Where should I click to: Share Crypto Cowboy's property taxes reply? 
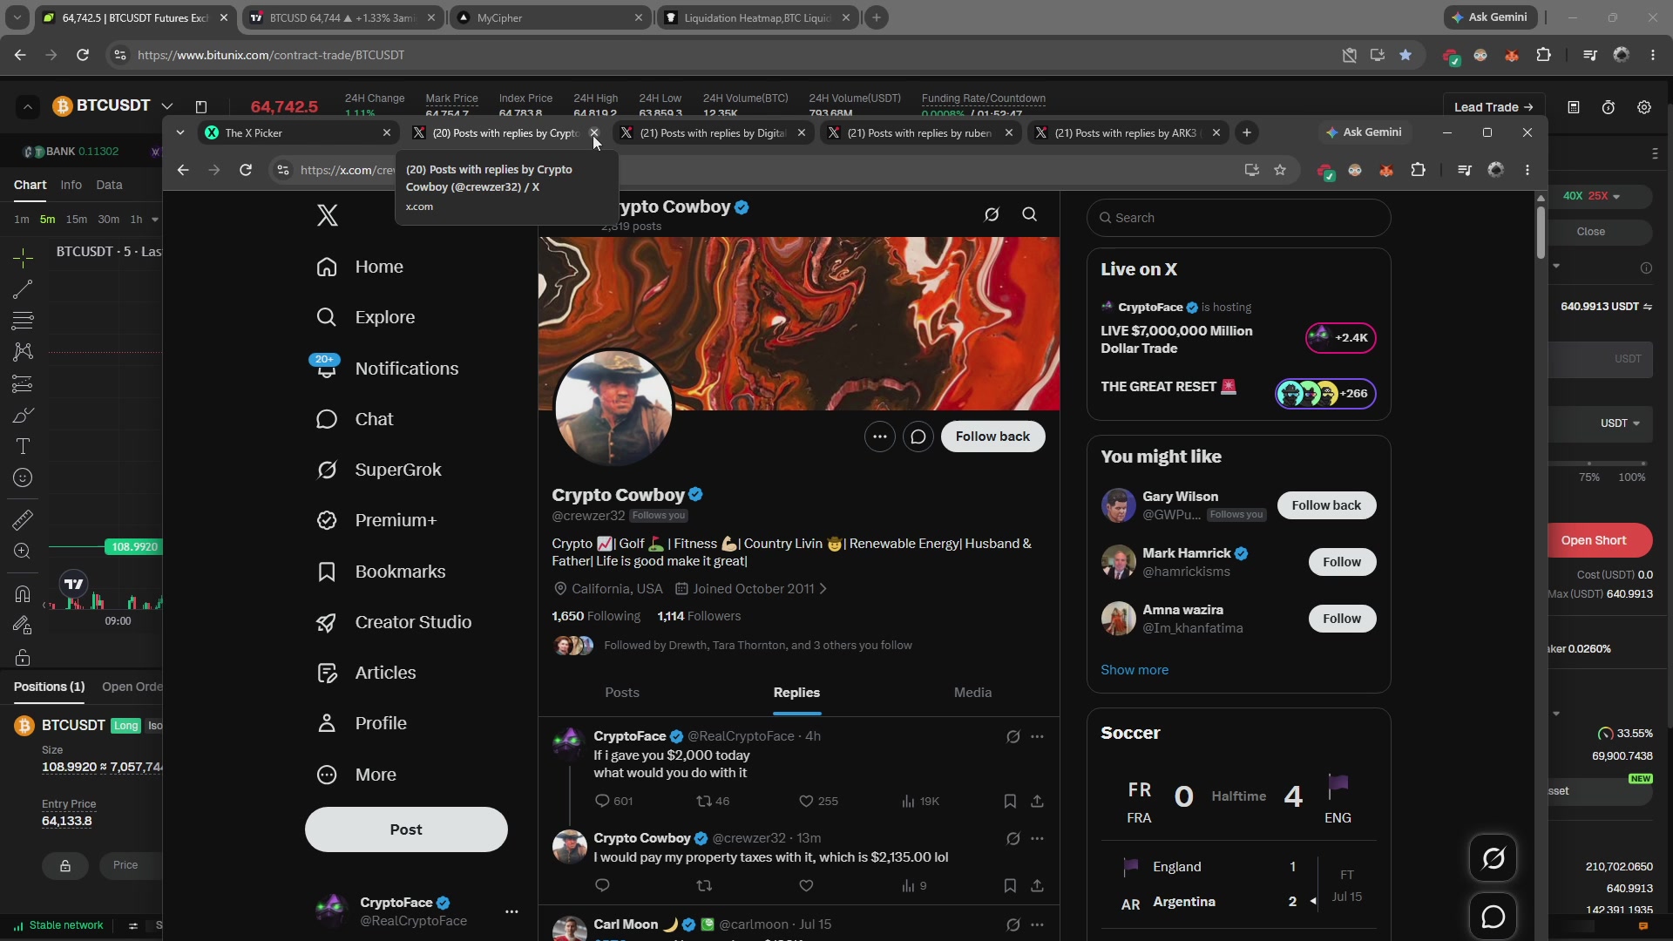[1037, 886]
